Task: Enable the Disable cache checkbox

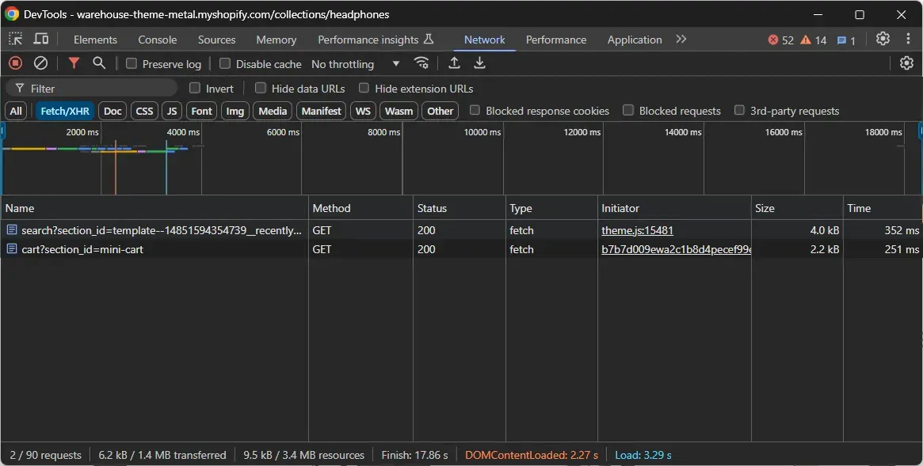Action: click(223, 63)
